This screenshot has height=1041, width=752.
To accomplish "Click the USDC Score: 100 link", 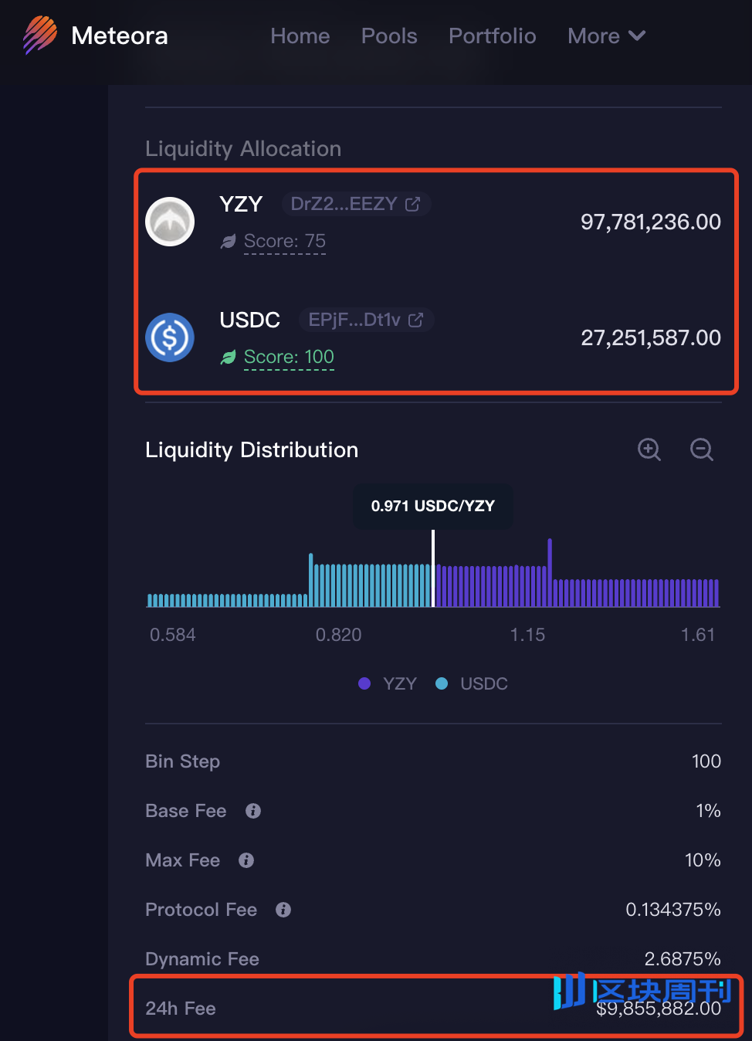I will click(x=288, y=358).
